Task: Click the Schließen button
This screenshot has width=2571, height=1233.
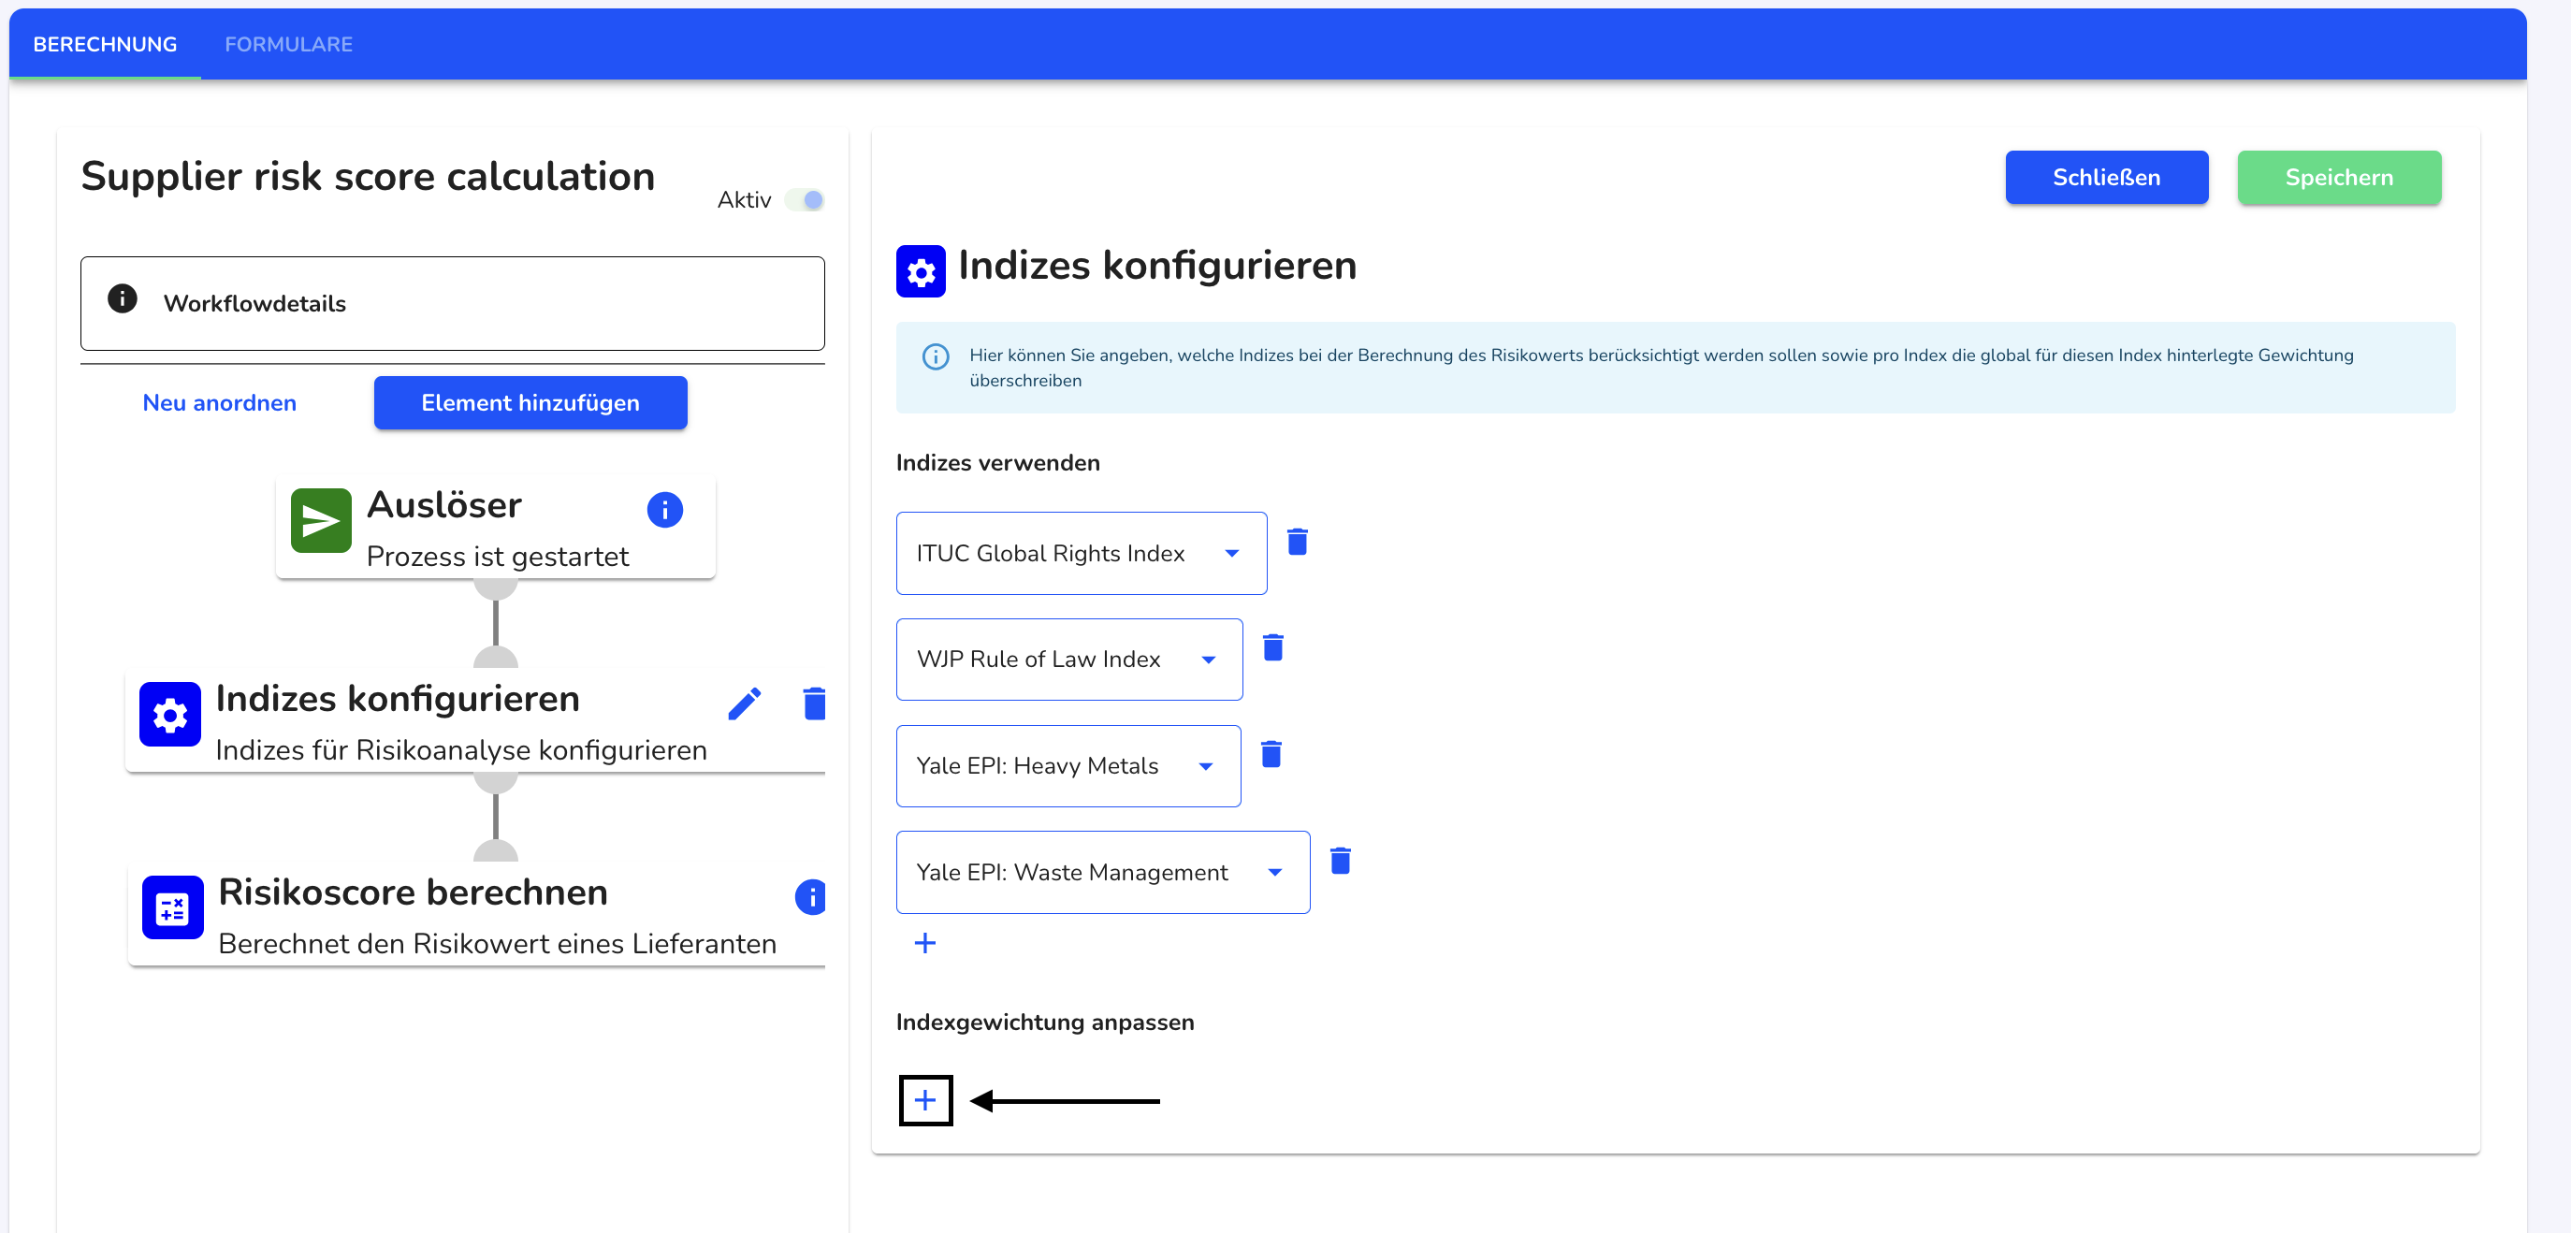Action: click(2106, 178)
